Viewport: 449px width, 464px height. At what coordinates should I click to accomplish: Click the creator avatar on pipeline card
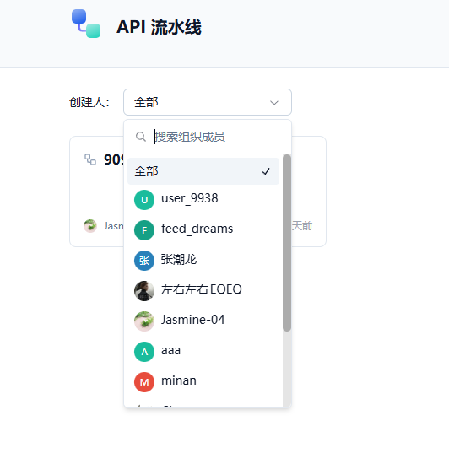90,226
